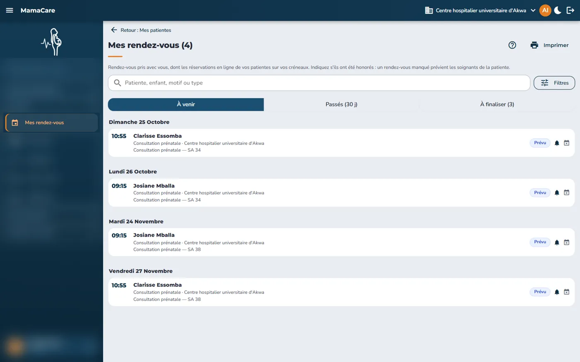Image resolution: width=580 pixels, height=362 pixels.
Task: Select the À venir tab
Action: tap(186, 104)
